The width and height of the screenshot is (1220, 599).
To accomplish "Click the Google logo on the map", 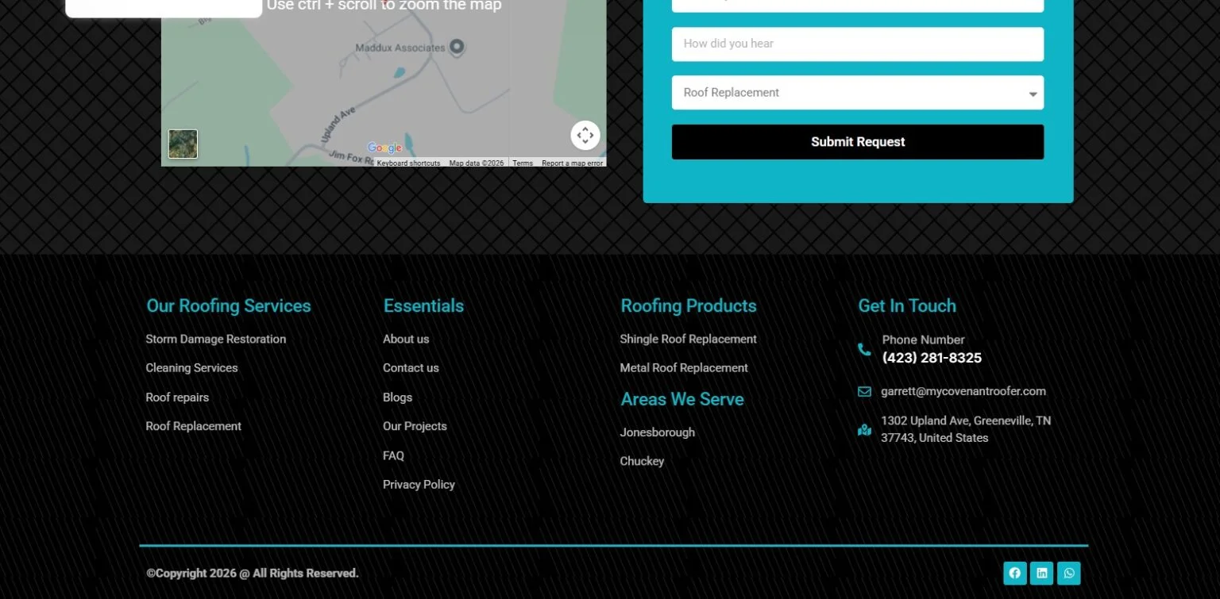I will 384,148.
